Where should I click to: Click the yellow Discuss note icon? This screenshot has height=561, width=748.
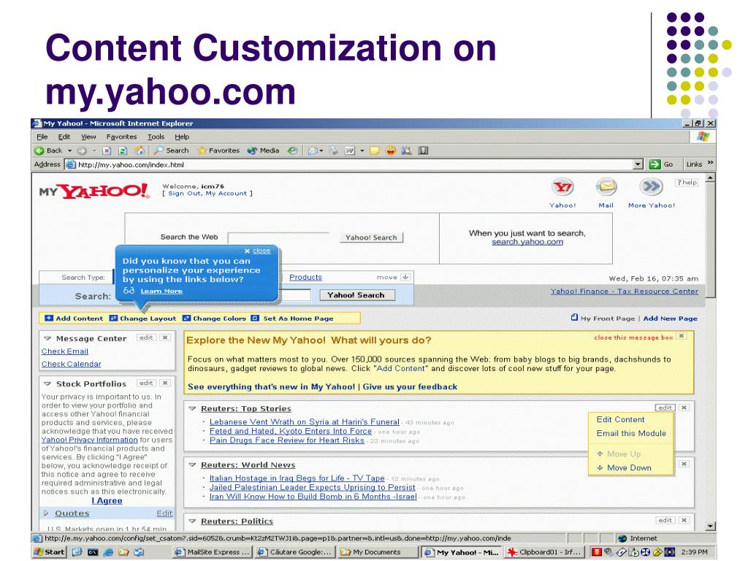(x=375, y=150)
